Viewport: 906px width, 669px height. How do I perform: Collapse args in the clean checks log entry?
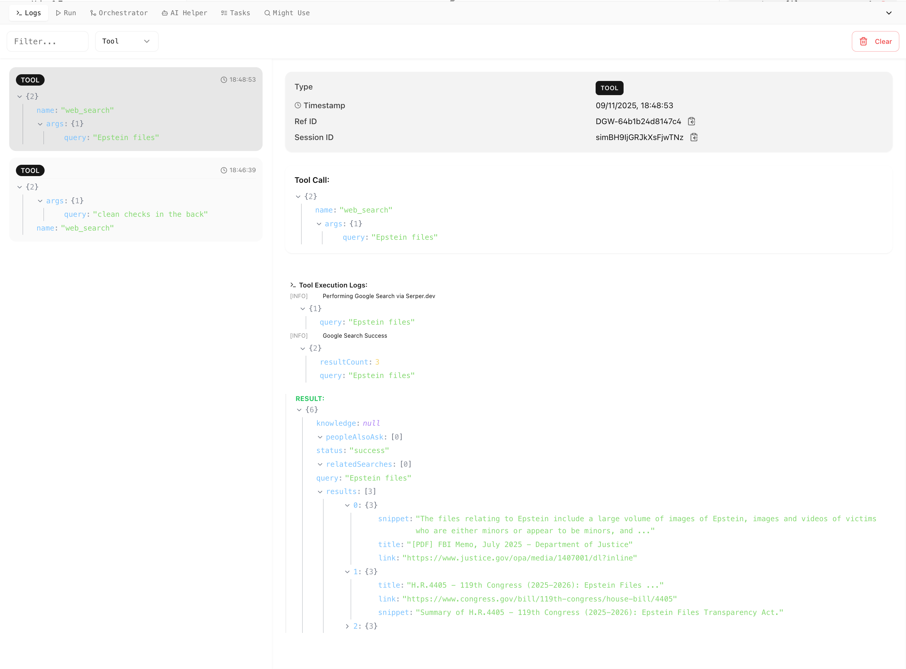point(40,201)
